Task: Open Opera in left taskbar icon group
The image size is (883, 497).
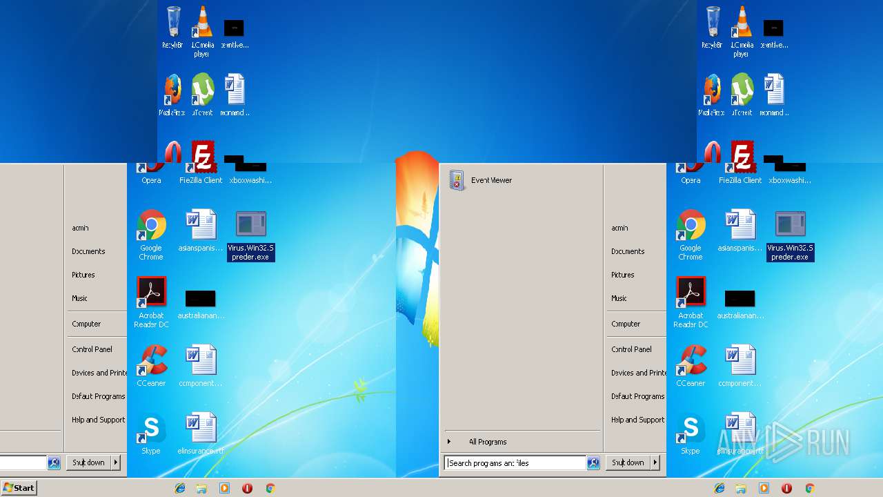Action: (x=247, y=488)
